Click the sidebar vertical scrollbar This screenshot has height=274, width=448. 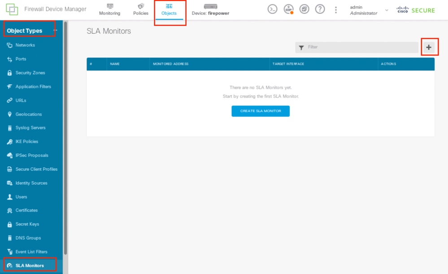click(65, 138)
